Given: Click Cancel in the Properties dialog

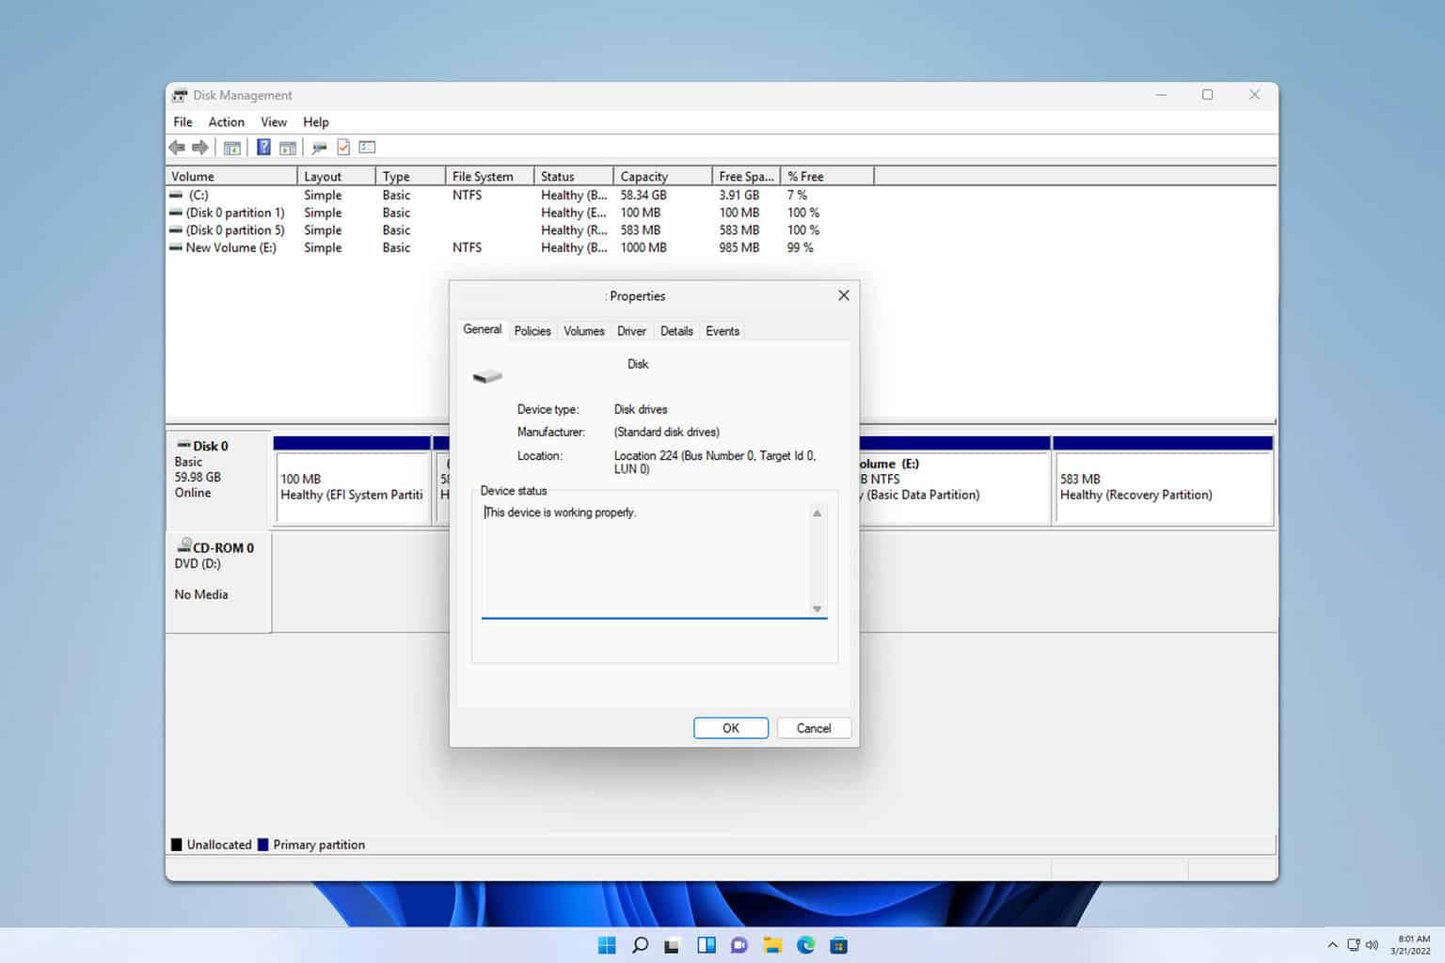Looking at the screenshot, I should [814, 728].
